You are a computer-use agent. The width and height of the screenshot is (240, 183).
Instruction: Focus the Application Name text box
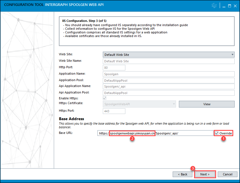coord(168,74)
